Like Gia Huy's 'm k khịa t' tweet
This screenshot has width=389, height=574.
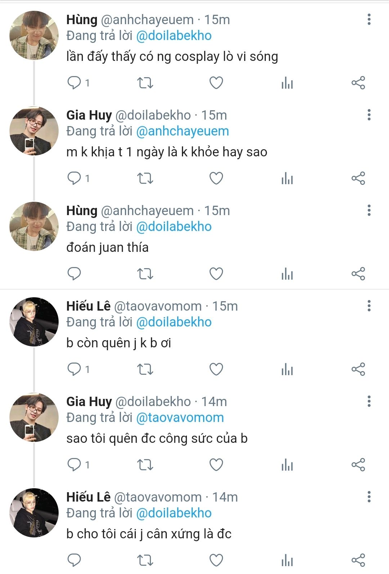(x=216, y=178)
